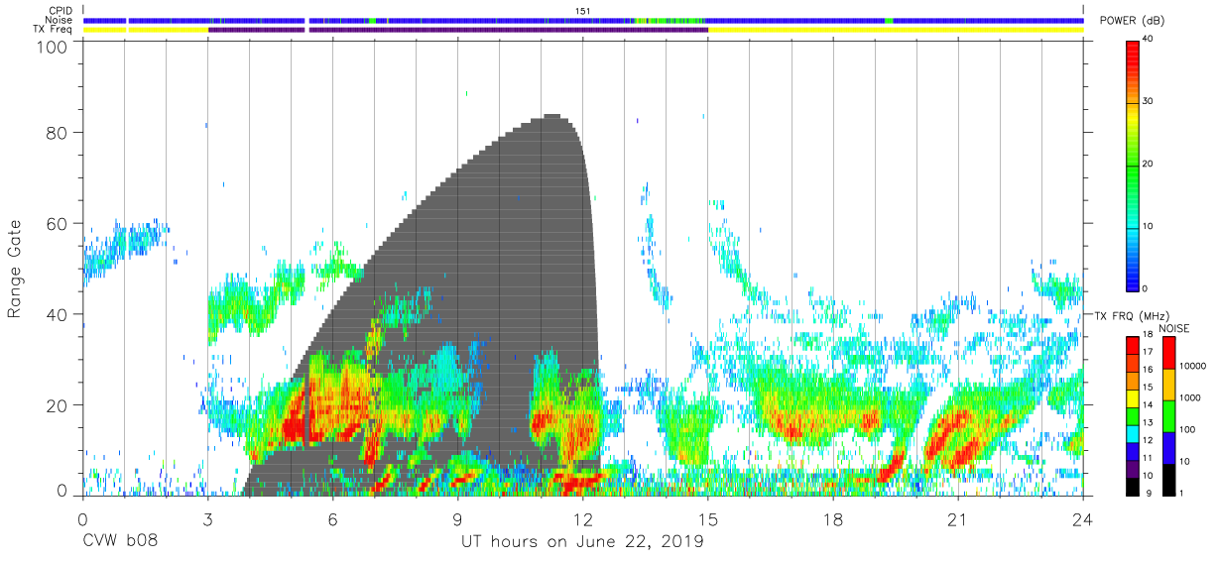Click the 60 tick on Range Gate axis
This screenshot has height=562, width=1218.
click(58, 224)
